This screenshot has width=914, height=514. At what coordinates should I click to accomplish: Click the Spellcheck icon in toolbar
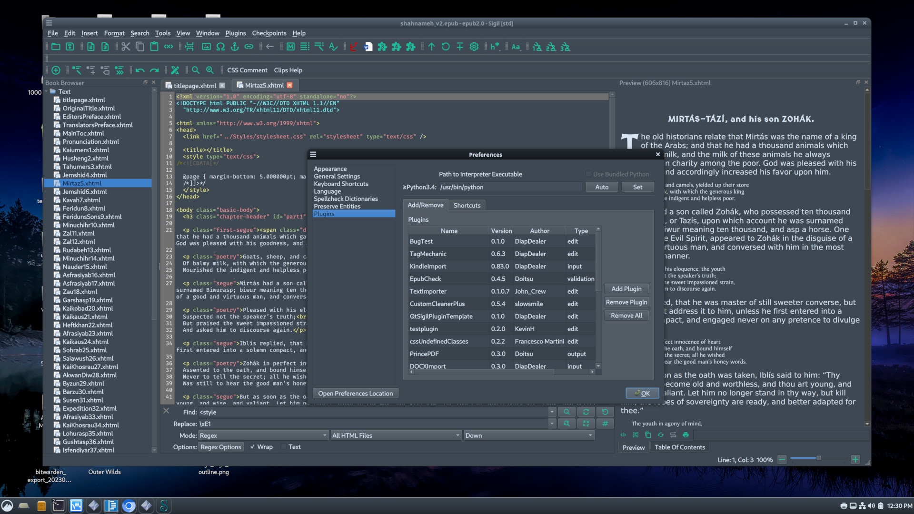(x=333, y=47)
